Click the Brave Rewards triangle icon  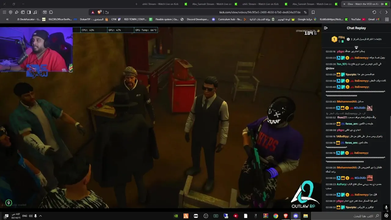[x=93, y=12]
